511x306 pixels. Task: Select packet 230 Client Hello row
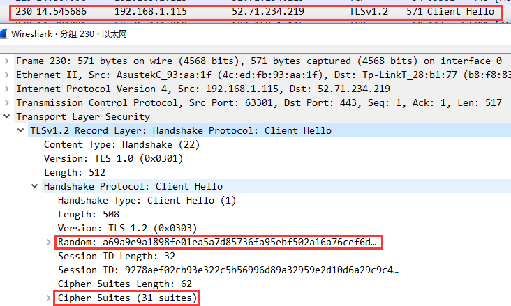256,12
